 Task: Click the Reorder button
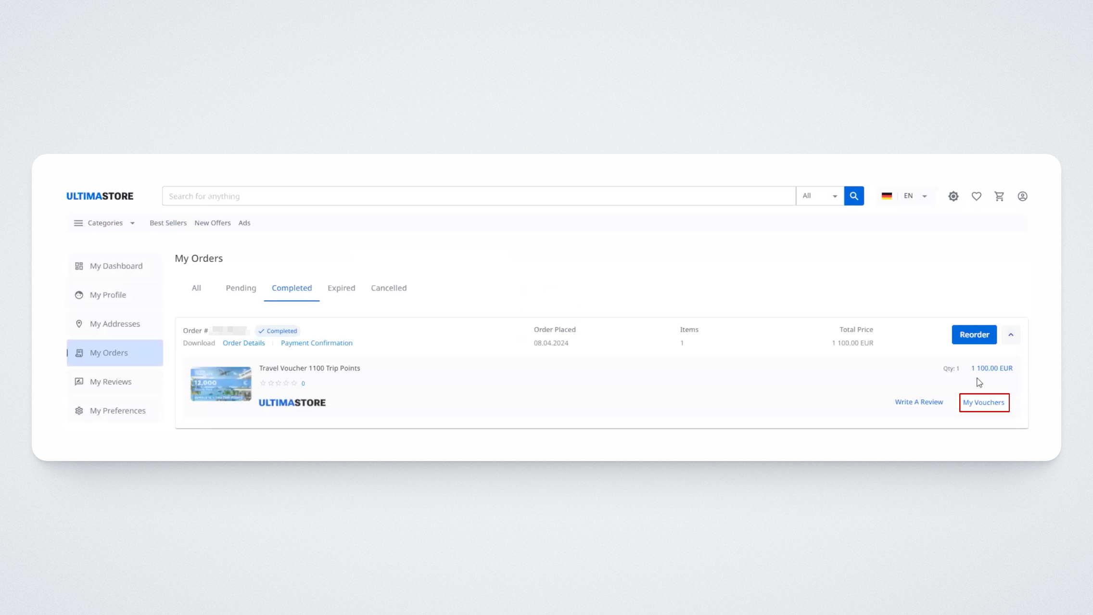[974, 335]
